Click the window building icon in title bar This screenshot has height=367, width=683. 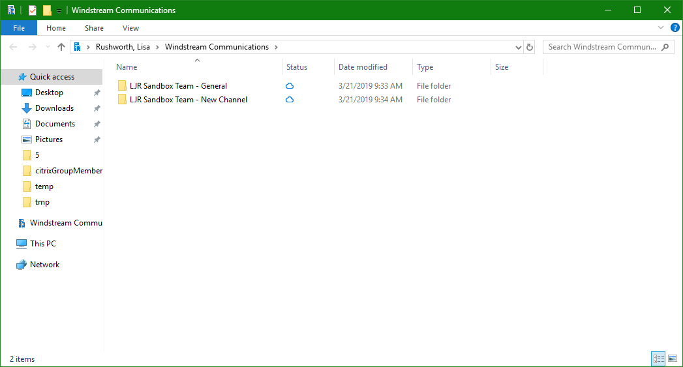(x=11, y=10)
